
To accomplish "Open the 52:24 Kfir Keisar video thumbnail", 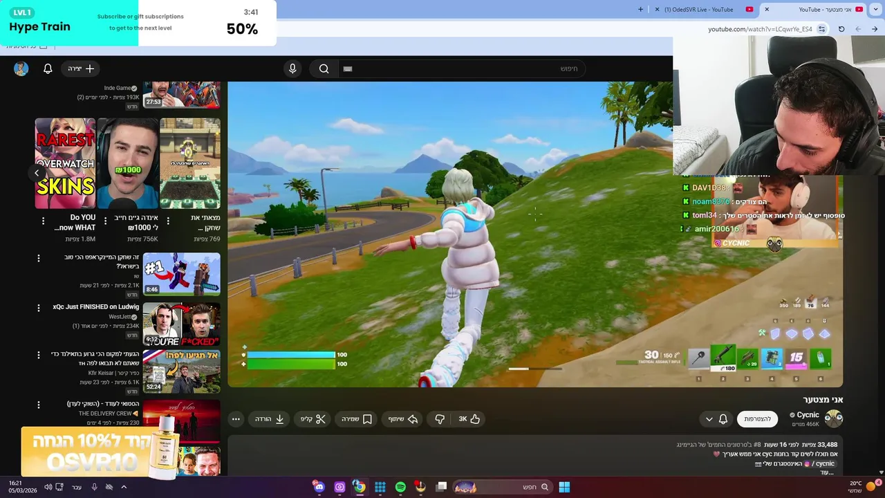I will pos(182,372).
